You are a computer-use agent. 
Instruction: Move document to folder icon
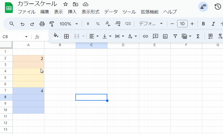pyautogui.click(x=75, y=4)
